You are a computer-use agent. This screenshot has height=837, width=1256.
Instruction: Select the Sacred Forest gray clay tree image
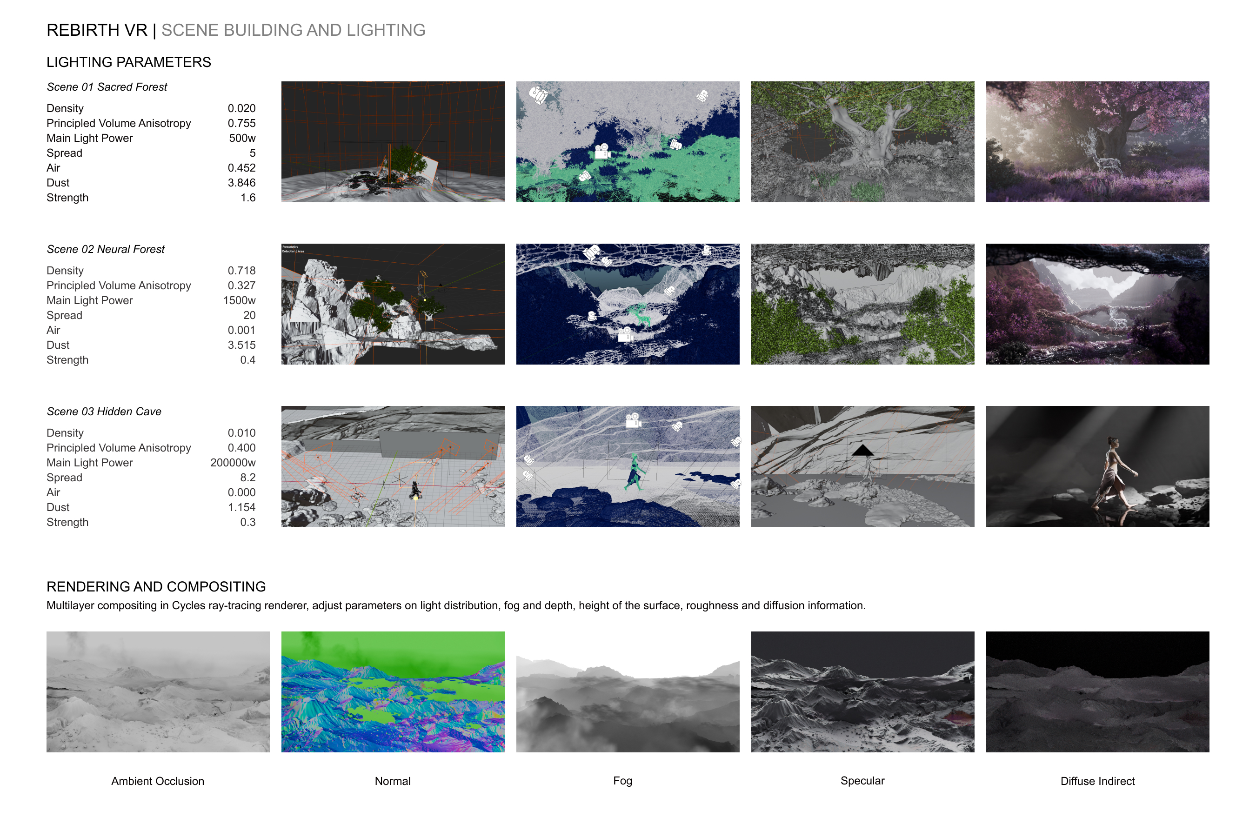click(x=863, y=141)
